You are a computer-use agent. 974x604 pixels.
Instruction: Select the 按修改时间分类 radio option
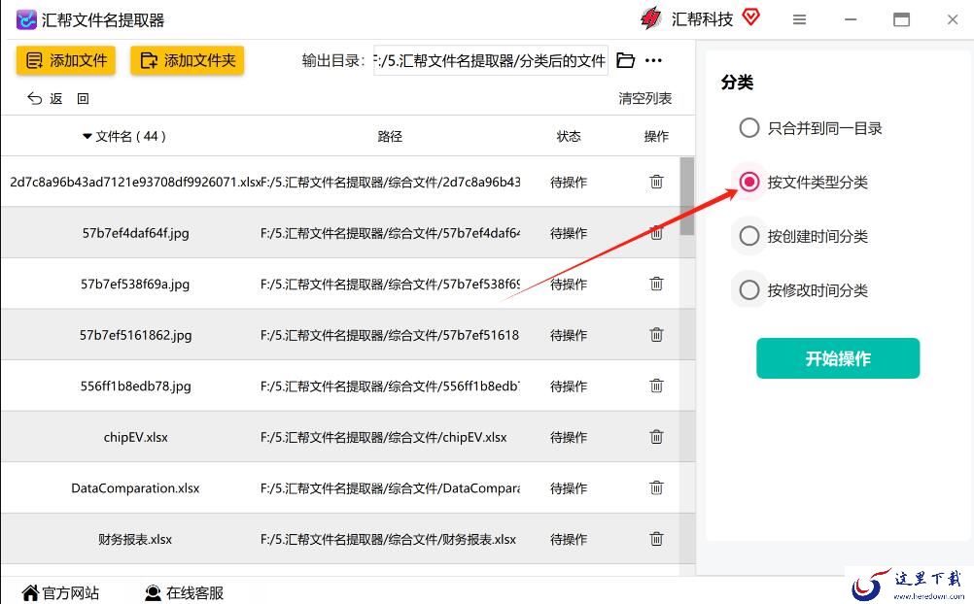coord(749,290)
